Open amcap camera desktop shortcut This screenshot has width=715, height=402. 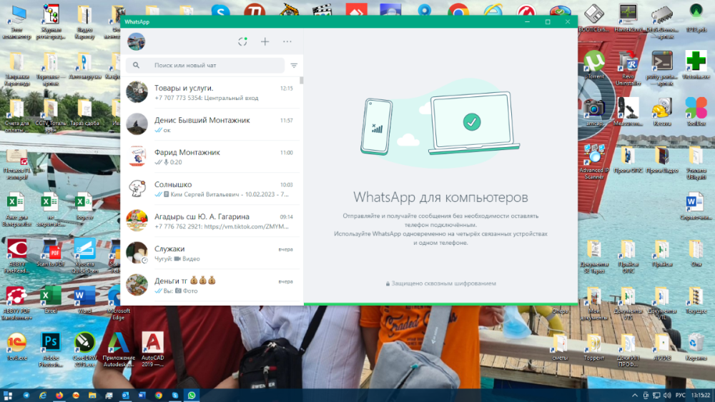point(595,111)
